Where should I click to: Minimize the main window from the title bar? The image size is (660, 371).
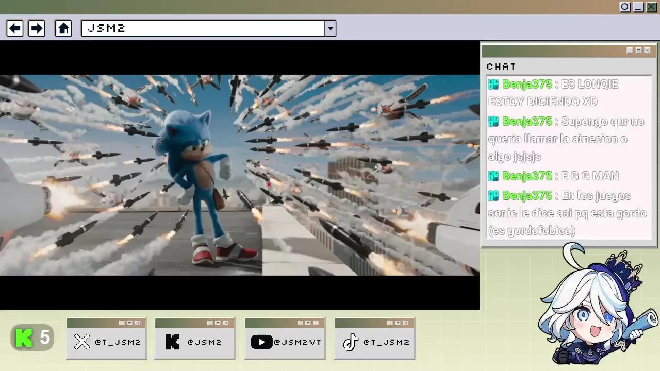click(638, 7)
